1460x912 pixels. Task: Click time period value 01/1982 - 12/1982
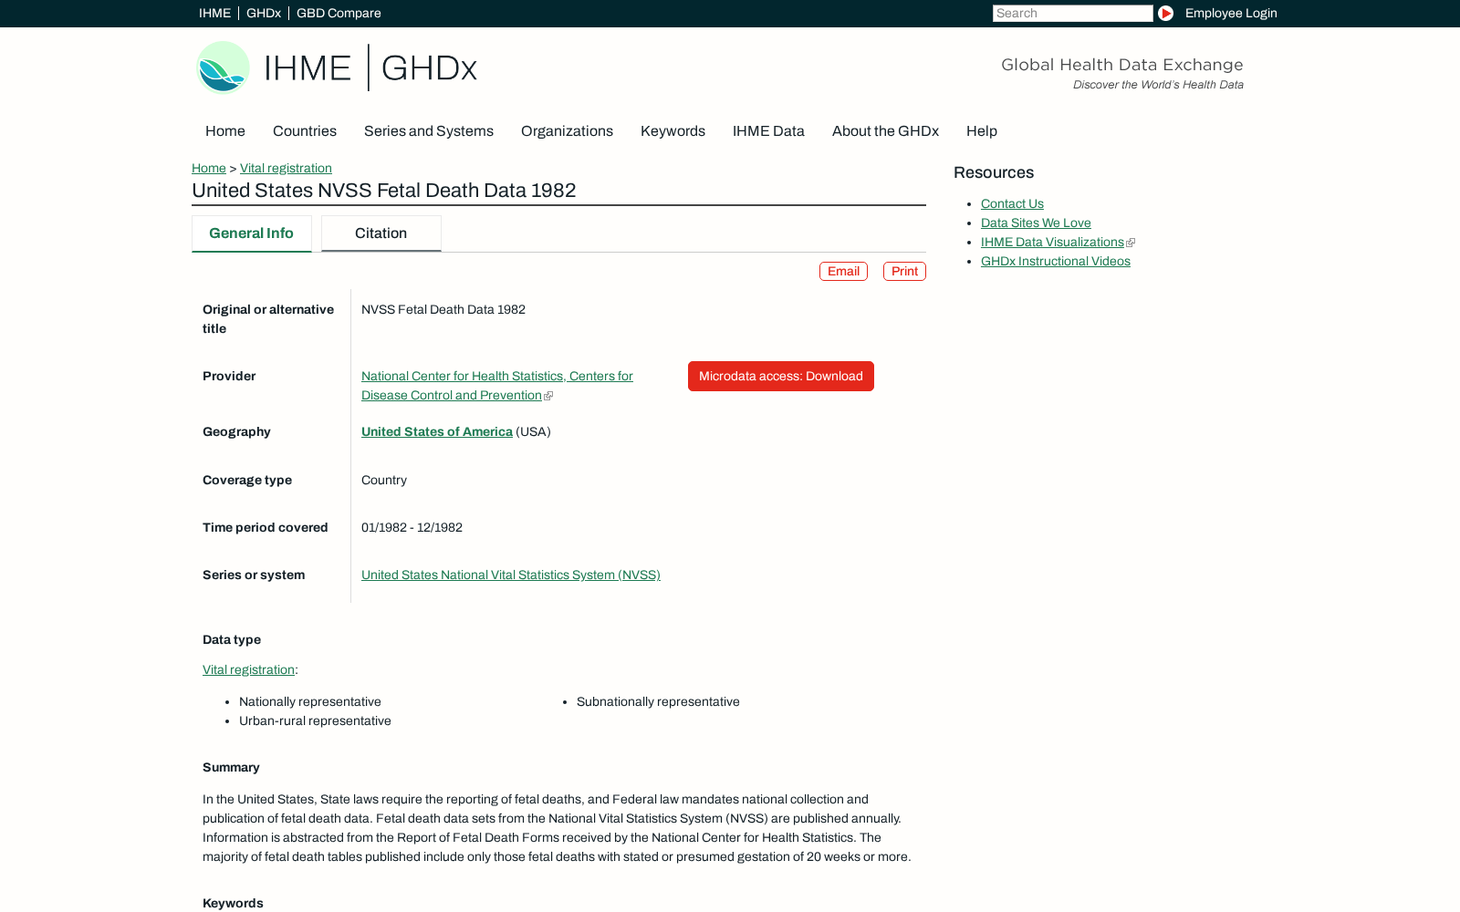point(412,528)
